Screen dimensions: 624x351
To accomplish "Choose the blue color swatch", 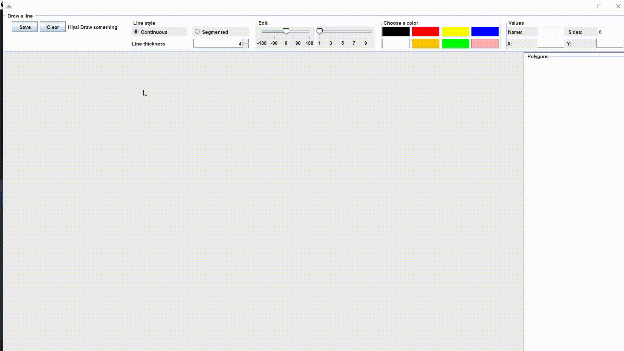I will pyautogui.click(x=485, y=32).
